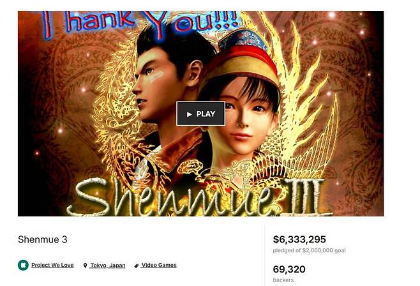Click the pledged of $2,000,000 goal text
Image resolution: width=420 pixels, height=286 pixels.
point(309,250)
